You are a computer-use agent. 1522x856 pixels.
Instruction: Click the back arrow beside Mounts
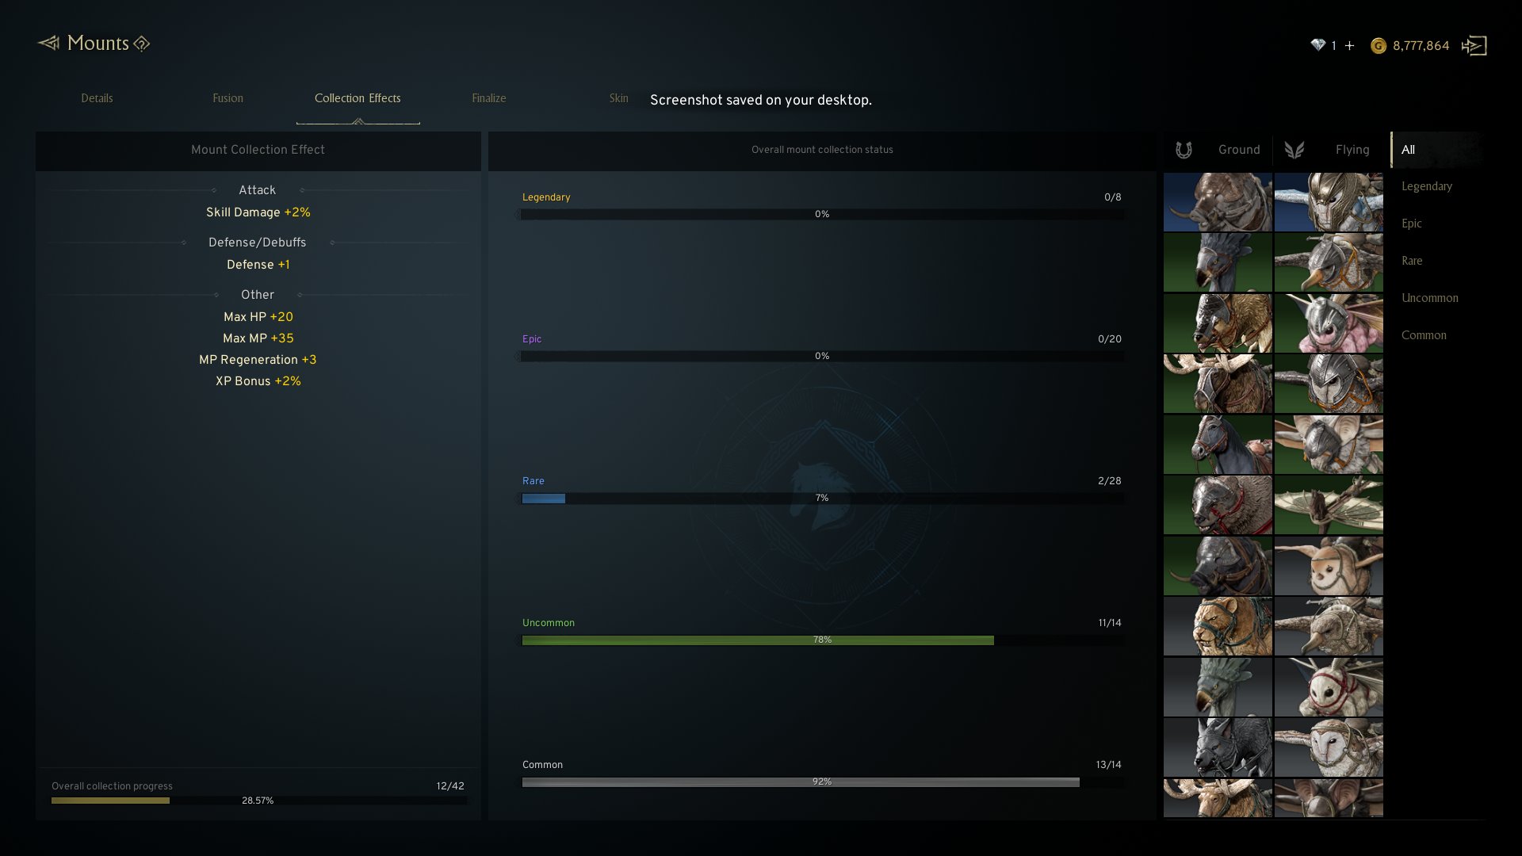coord(48,43)
